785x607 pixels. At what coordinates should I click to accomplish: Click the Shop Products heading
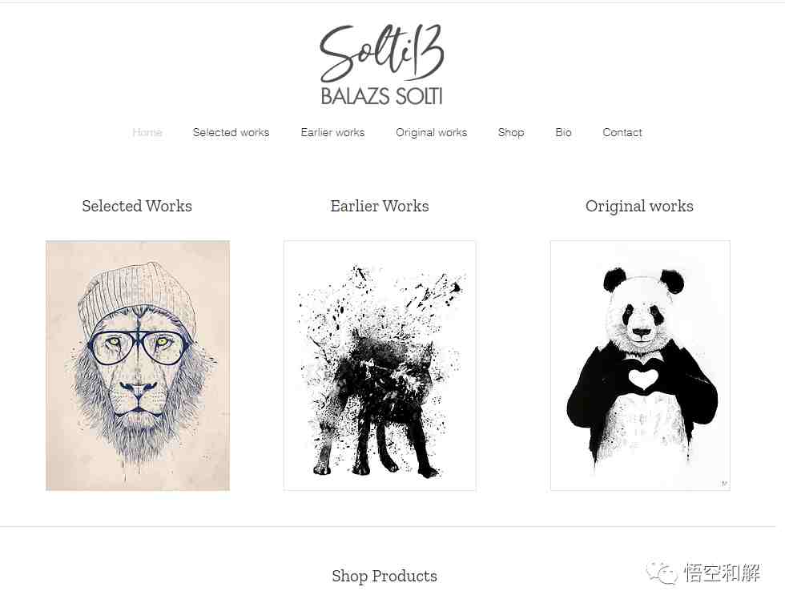pyautogui.click(x=384, y=576)
